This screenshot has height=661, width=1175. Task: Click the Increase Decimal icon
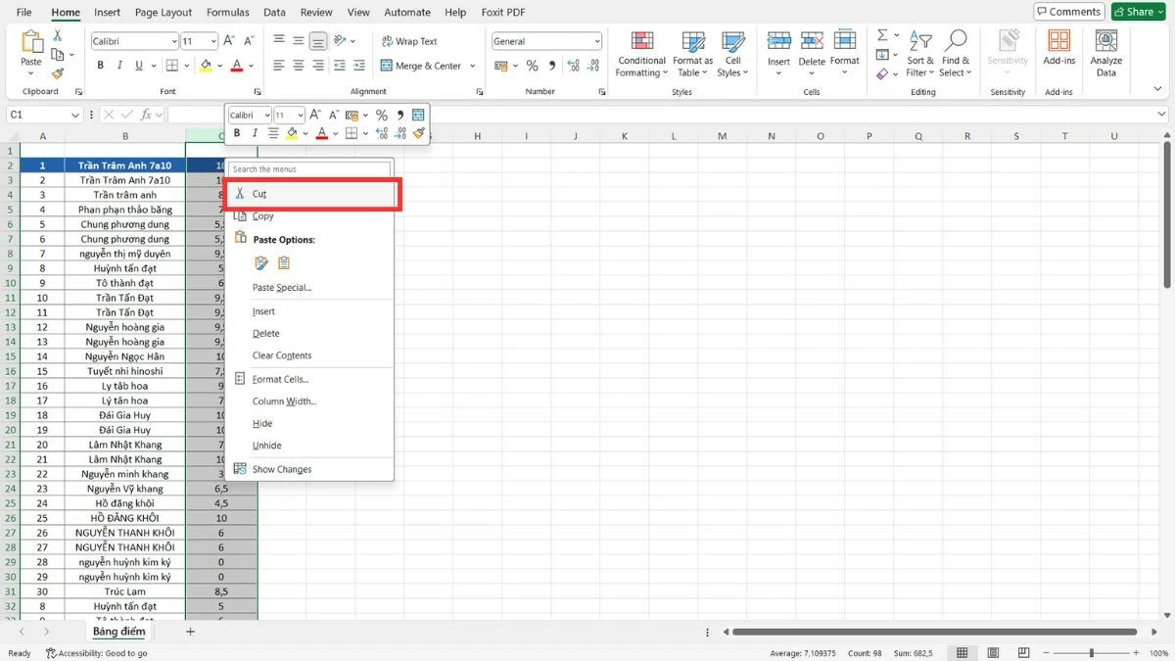click(x=576, y=66)
